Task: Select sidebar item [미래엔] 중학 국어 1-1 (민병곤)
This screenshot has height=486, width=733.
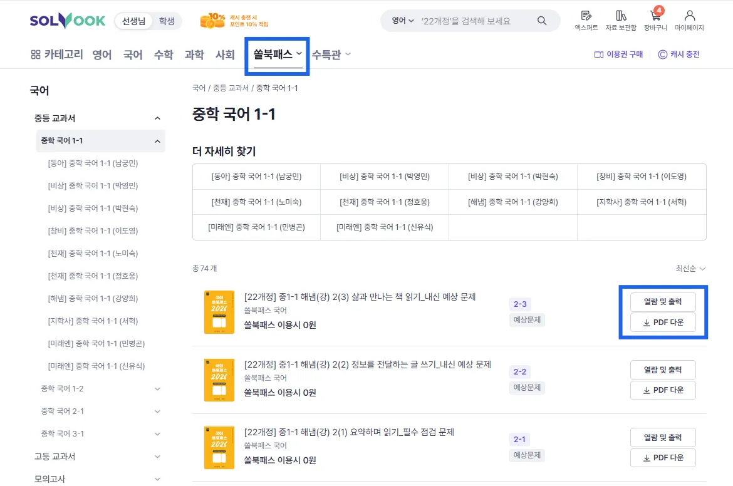Action: pos(96,343)
